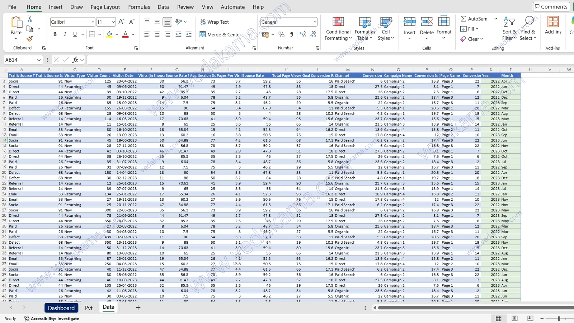
Task: Toggle Underline formatting
Action: (75, 34)
